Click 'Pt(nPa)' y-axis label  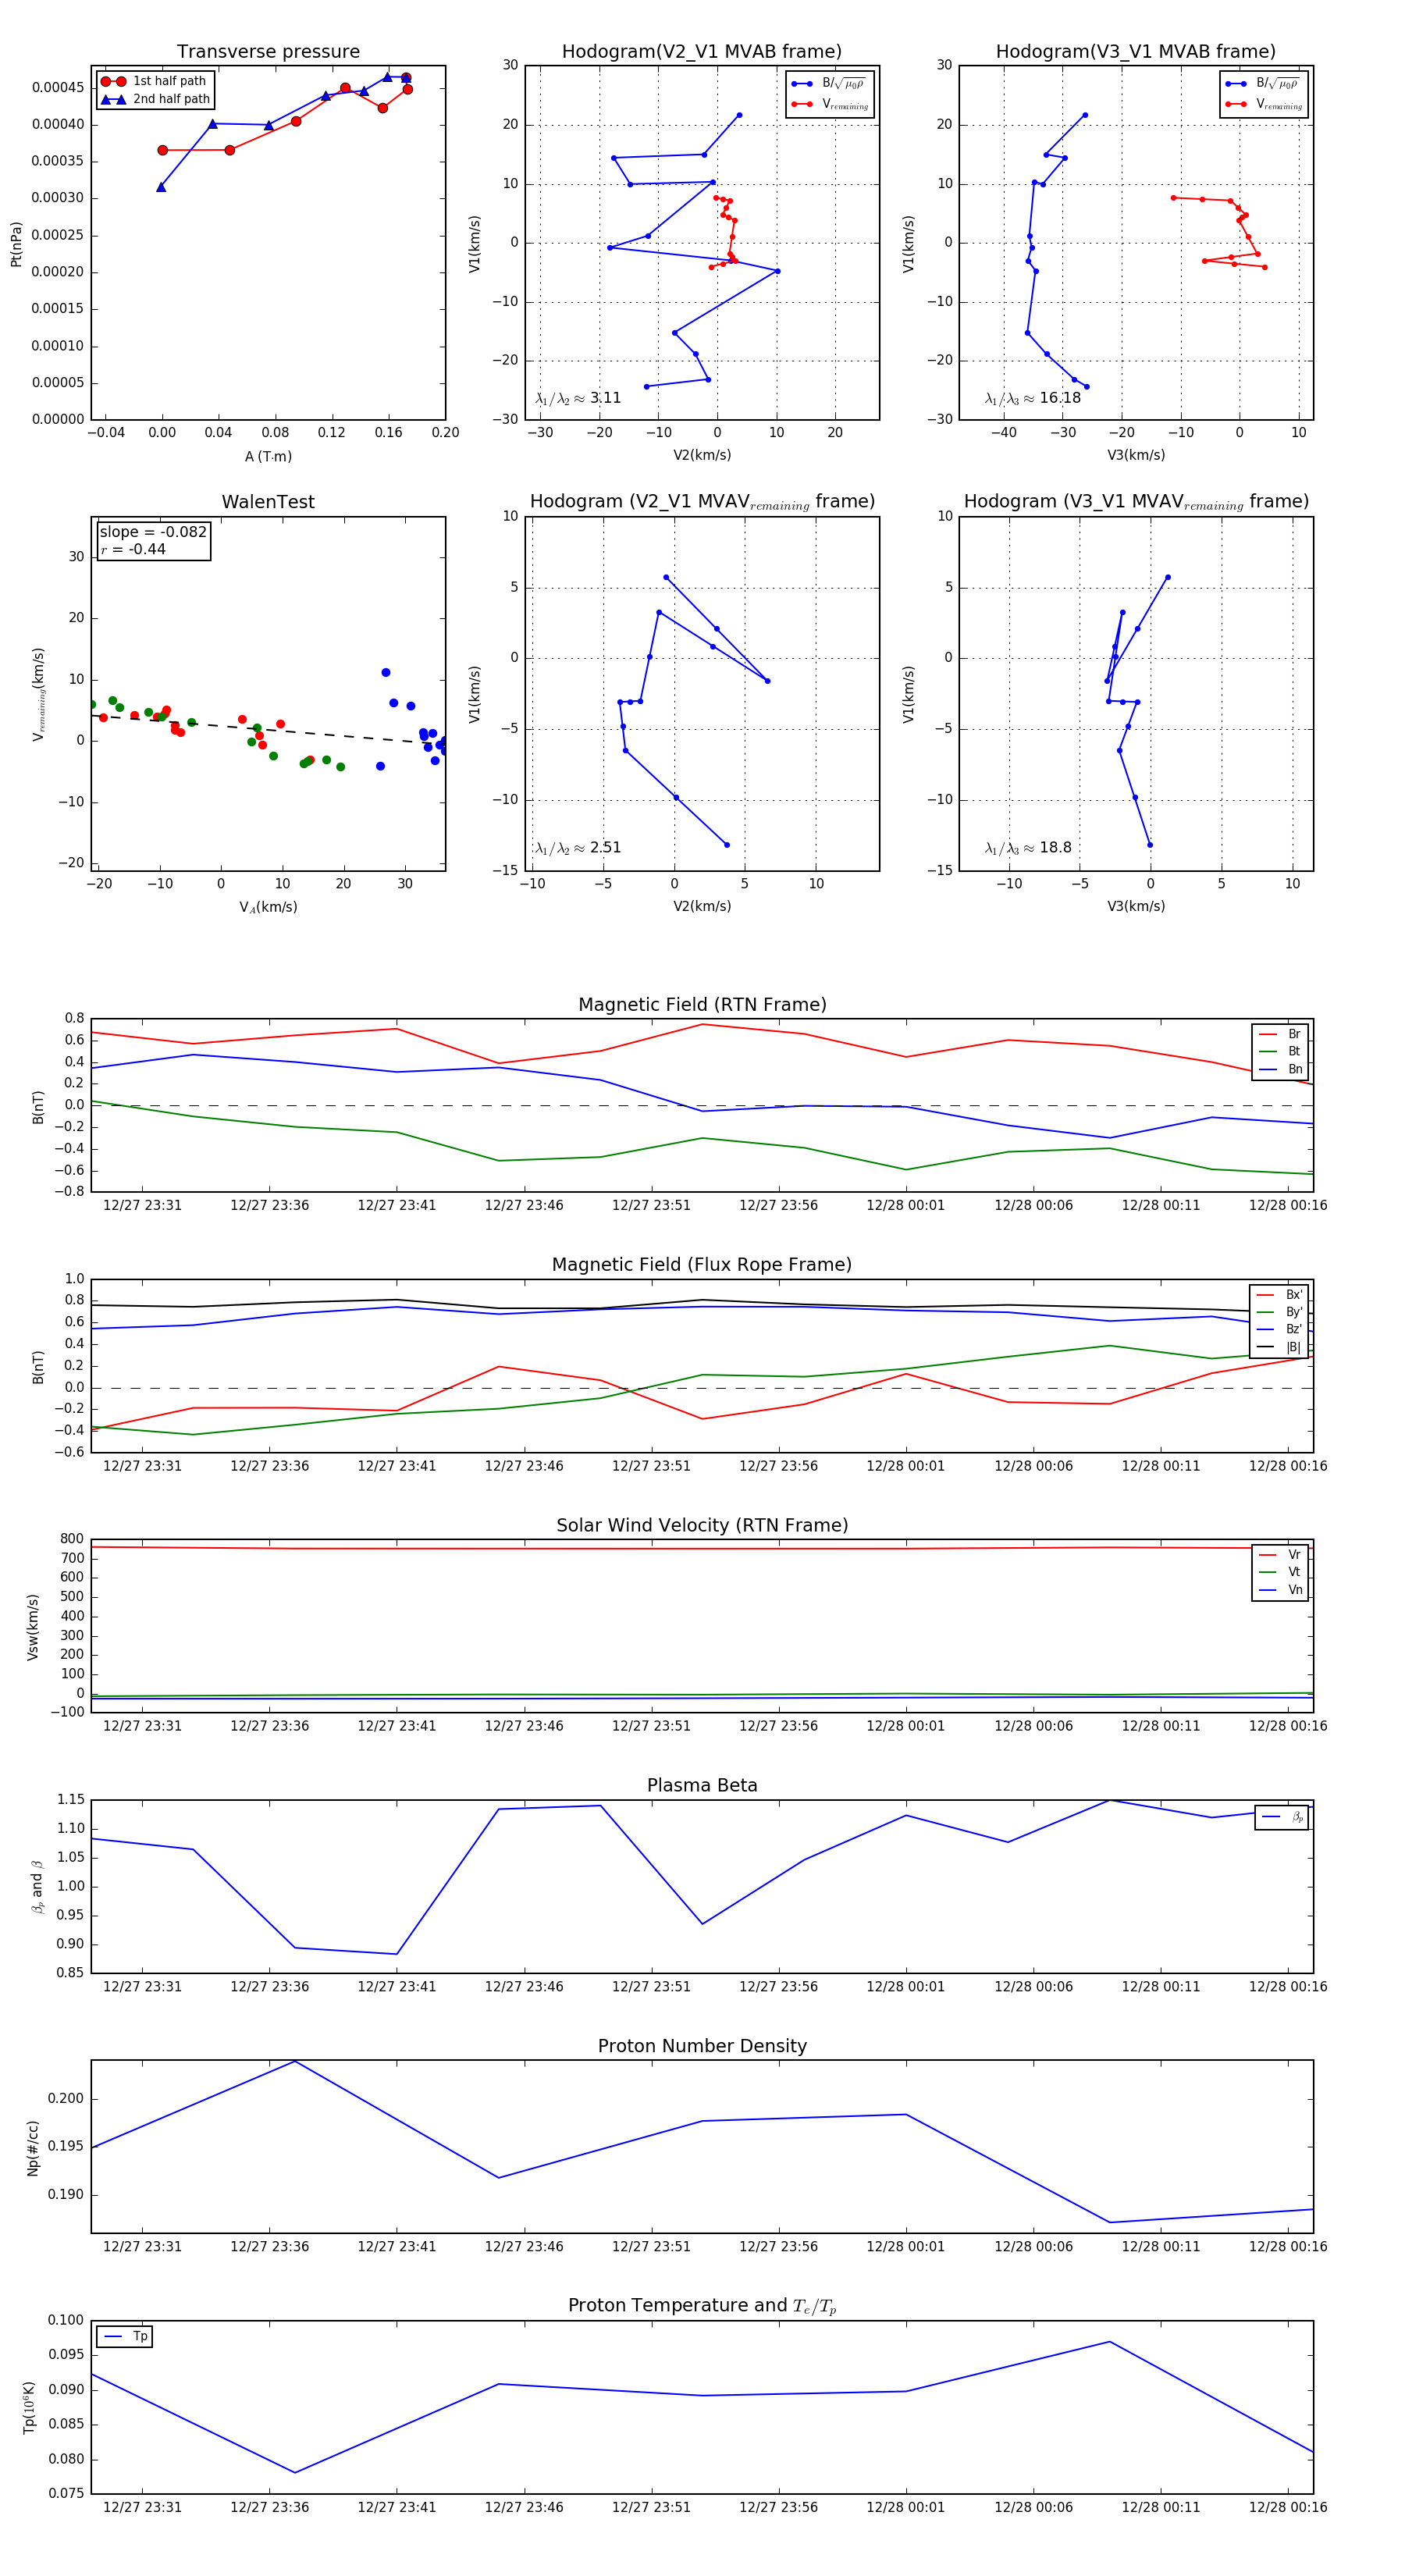point(16,244)
